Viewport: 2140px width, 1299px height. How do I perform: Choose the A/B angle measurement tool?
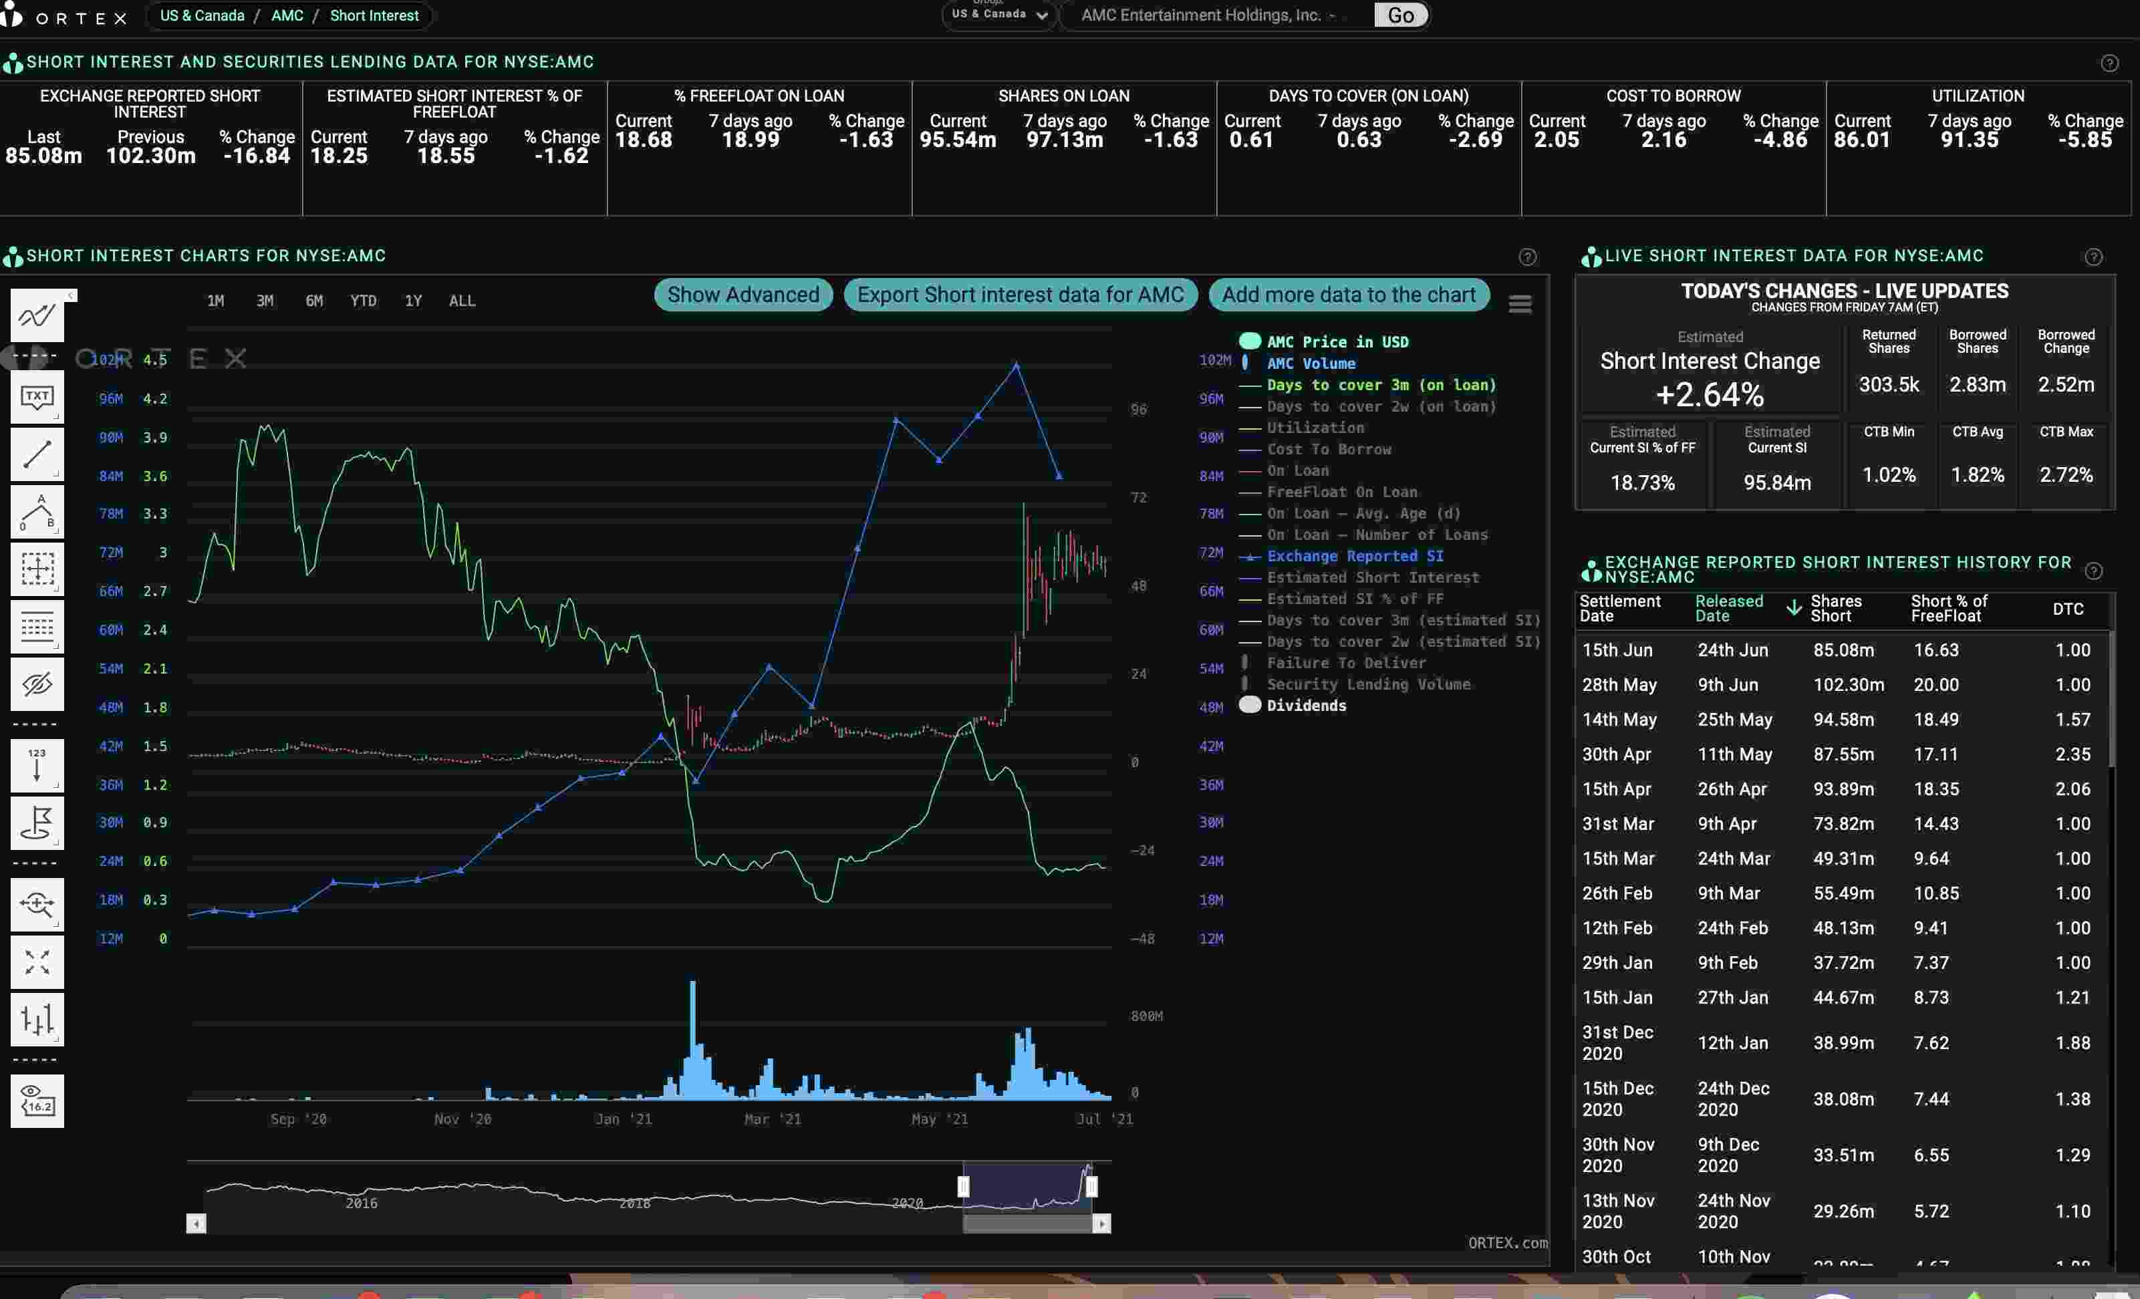click(x=37, y=511)
